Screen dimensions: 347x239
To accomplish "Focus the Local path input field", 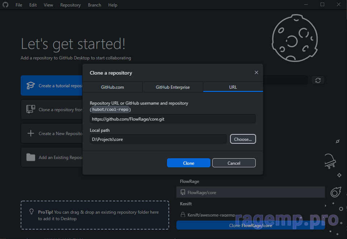I will click(x=158, y=139).
